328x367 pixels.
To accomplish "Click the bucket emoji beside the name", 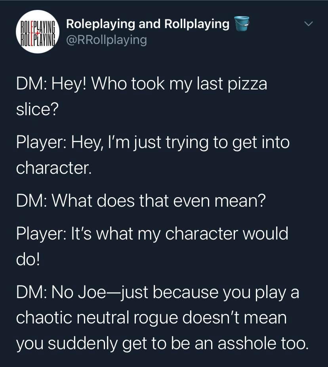I will pos(242,24).
